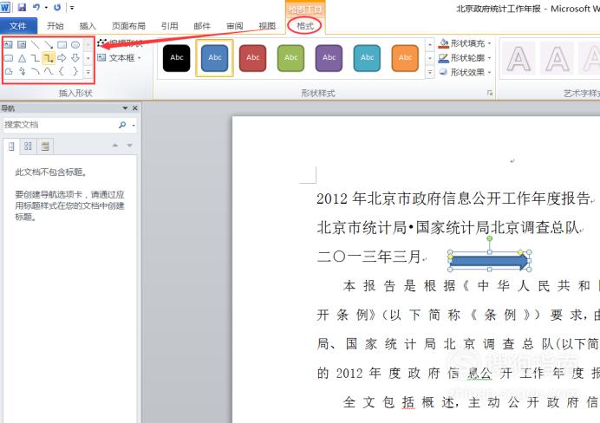Open navigation pane options dropdown arrow
Viewport: 600px width, 423px height.
(125, 108)
